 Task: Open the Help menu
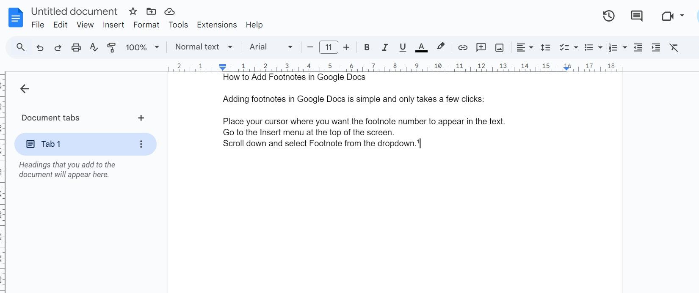254,25
